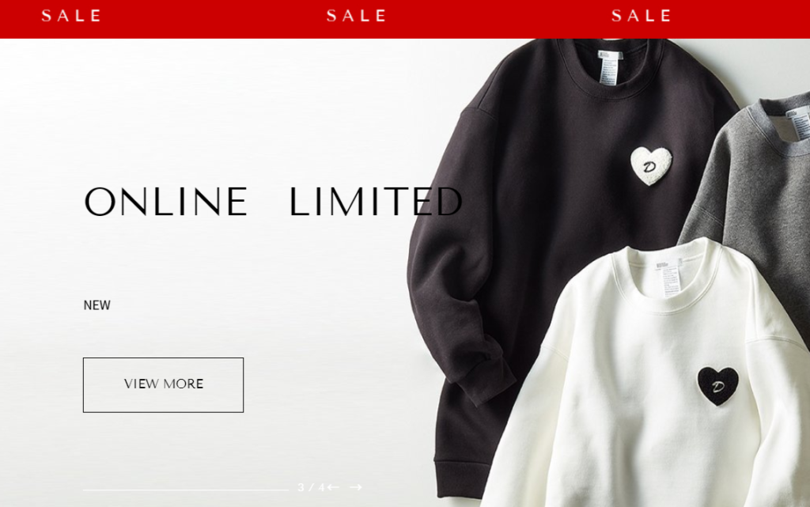This screenshot has height=507, width=810.
Task: Click the black heart patch on white sweatshirt
Action: tap(718, 386)
